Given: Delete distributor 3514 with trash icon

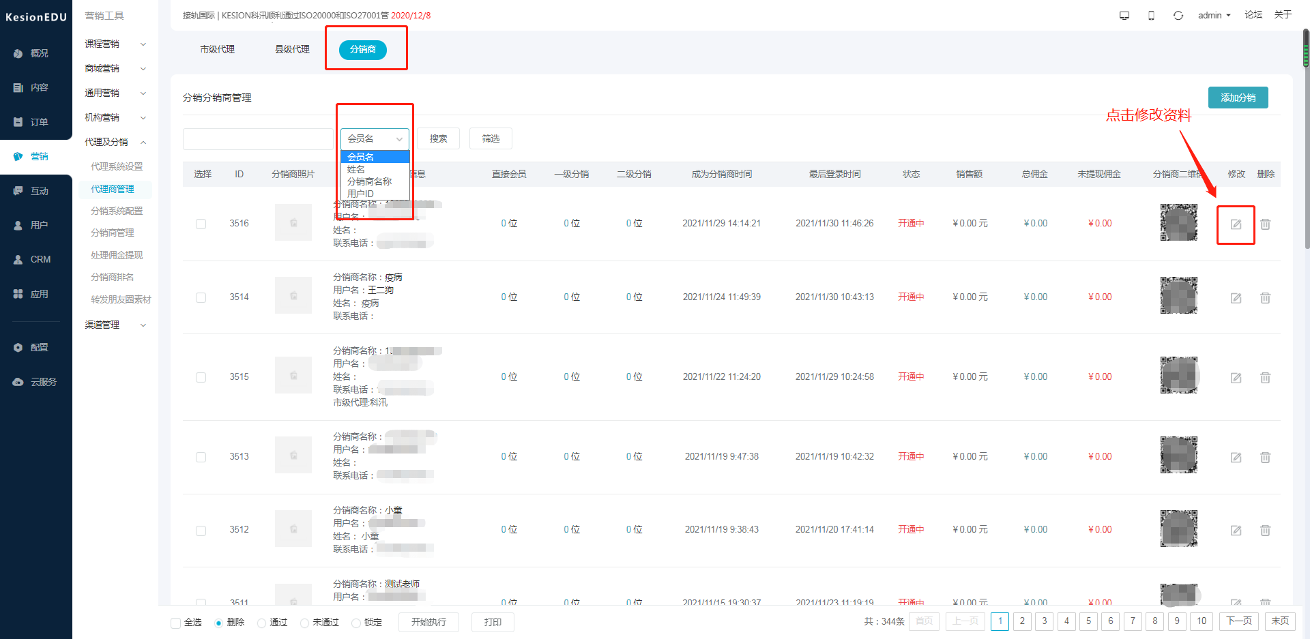Looking at the screenshot, I should (x=1265, y=298).
